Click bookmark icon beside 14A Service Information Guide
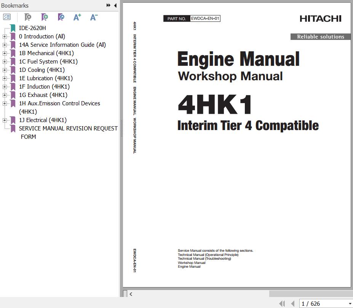Screen dimensions: 353x308 [13, 45]
